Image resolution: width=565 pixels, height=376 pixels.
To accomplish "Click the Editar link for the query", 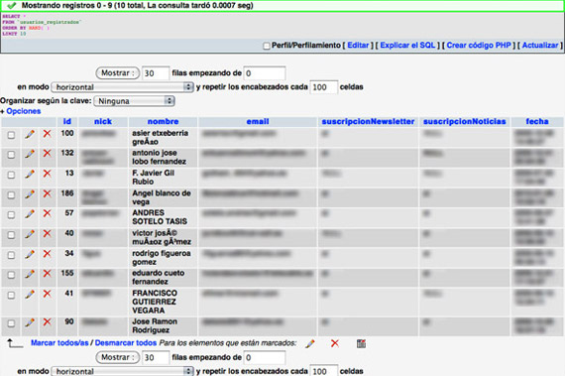I will (x=358, y=46).
